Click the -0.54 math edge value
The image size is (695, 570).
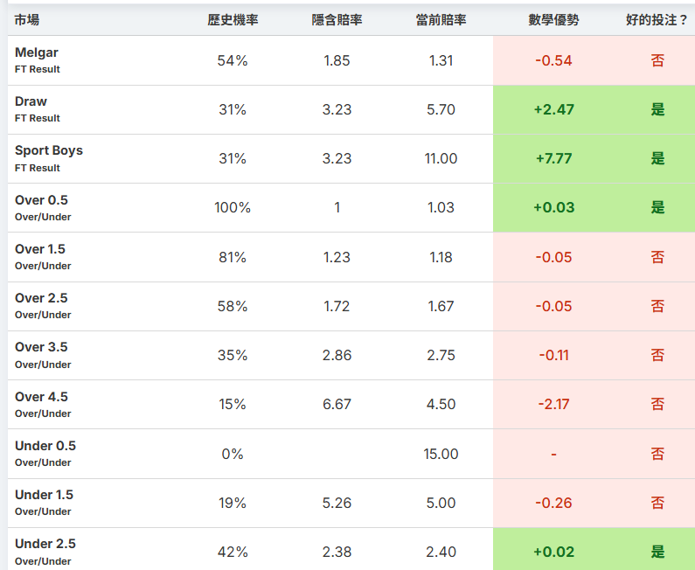[x=553, y=60]
